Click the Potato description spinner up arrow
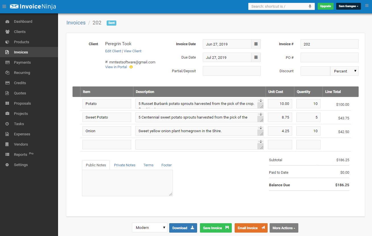 pos(260,100)
